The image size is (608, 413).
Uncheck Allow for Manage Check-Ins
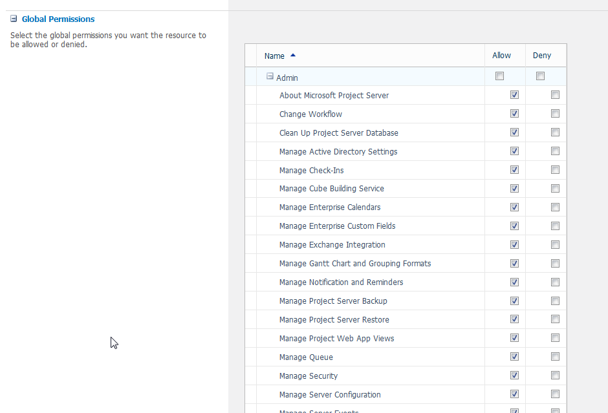(x=514, y=170)
